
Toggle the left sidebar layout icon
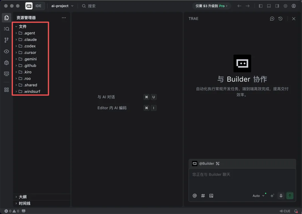(261, 6)
